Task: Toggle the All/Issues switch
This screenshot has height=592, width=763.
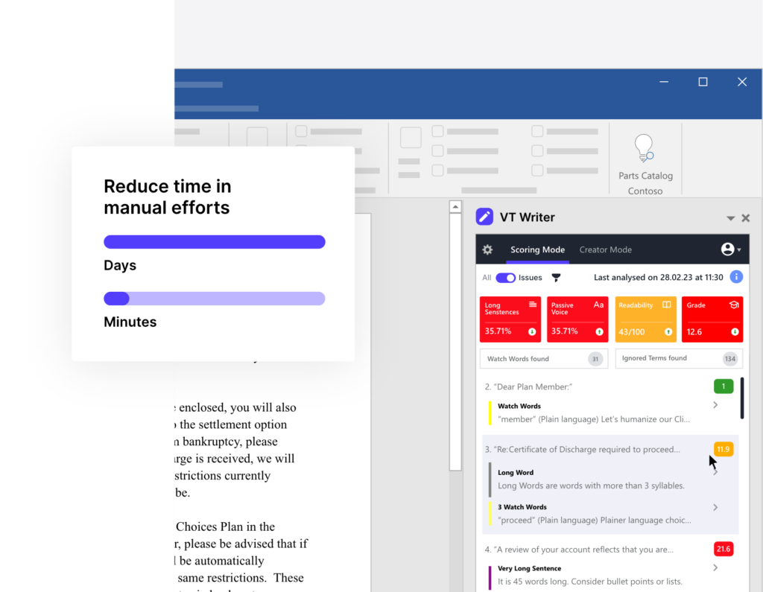Action: point(505,277)
